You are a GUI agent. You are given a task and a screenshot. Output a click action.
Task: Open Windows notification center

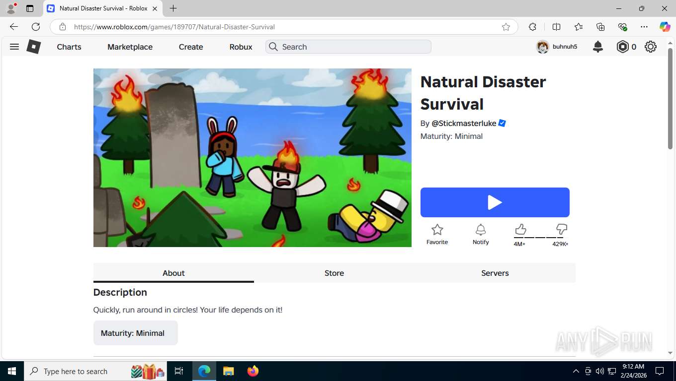coord(660,371)
